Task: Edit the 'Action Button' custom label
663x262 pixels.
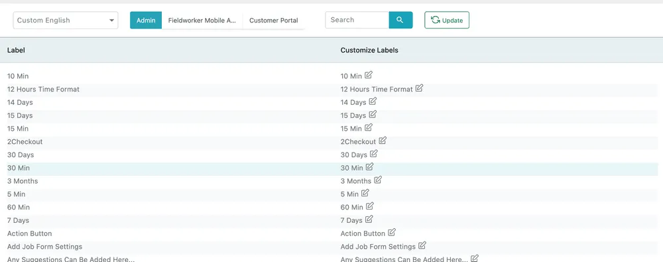Action: coord(392,232)
